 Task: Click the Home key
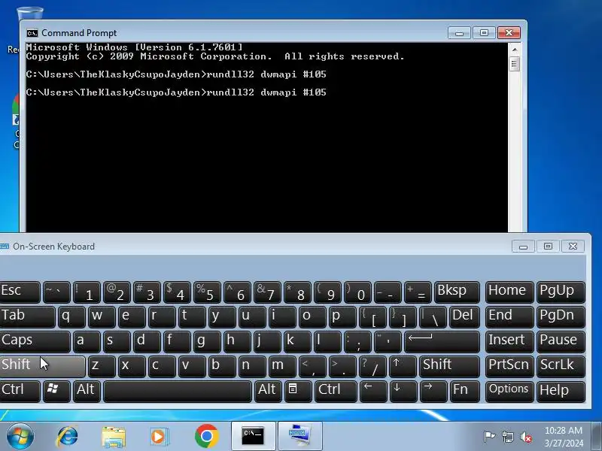click(509, 292)
